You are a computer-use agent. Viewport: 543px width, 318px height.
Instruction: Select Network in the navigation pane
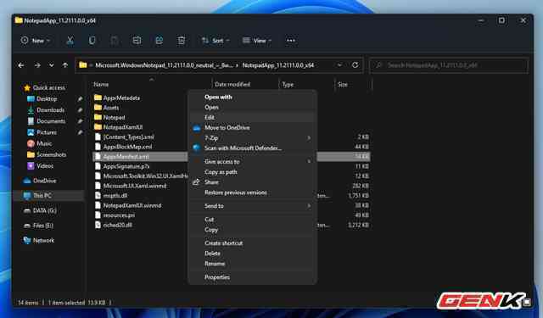(x=43, y=241)
